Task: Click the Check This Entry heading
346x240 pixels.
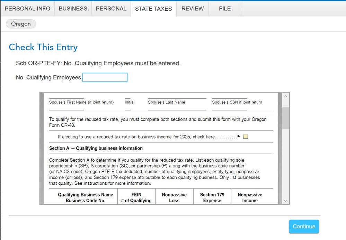Action: click(43, 47)
